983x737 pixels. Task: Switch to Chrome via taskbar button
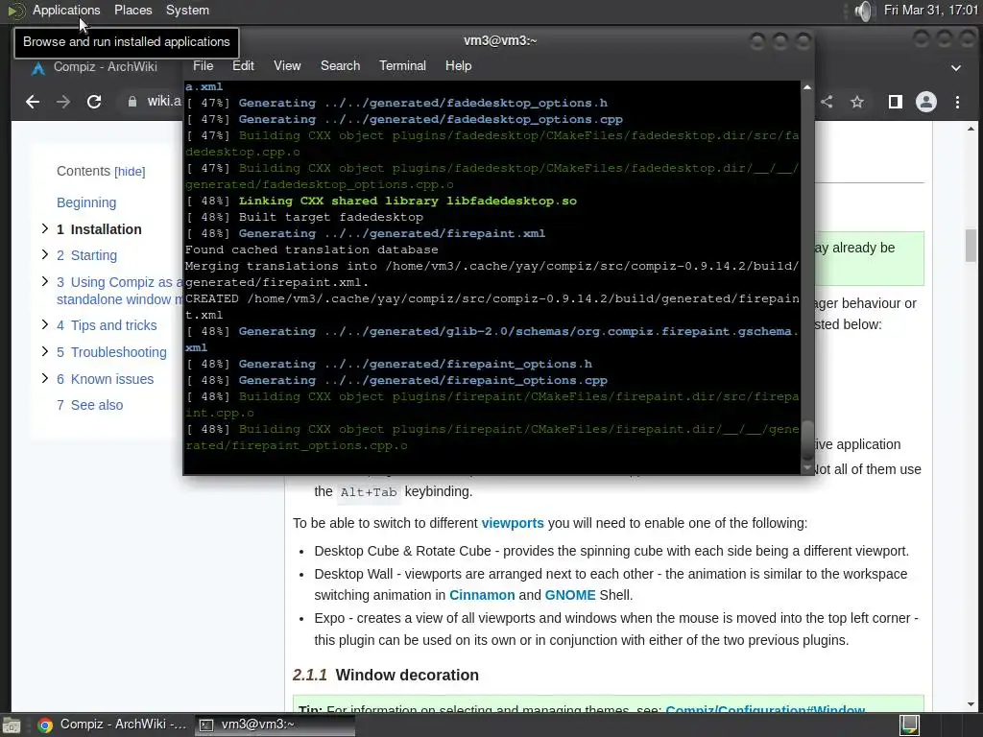coord(112,725)
